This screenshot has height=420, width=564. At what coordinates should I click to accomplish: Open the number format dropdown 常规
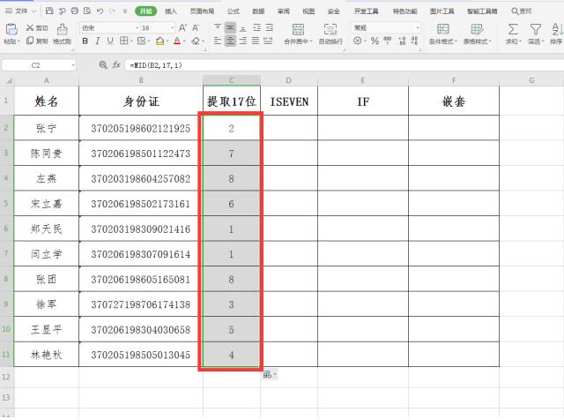pos(418,27)
